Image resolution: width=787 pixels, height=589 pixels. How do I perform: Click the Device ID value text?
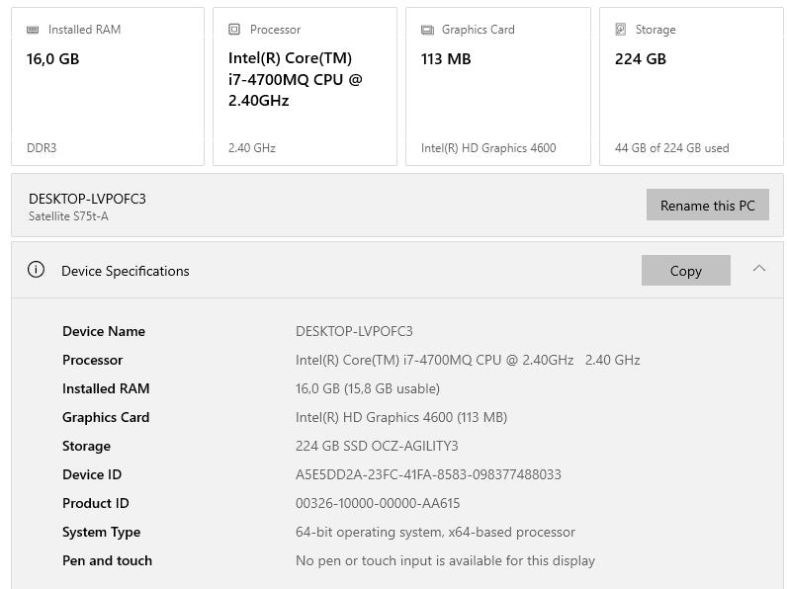tap(428, 474)
